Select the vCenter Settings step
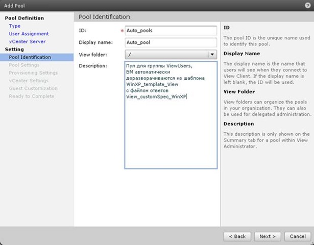This screenshot has height=245, width=314. point(29,81)
